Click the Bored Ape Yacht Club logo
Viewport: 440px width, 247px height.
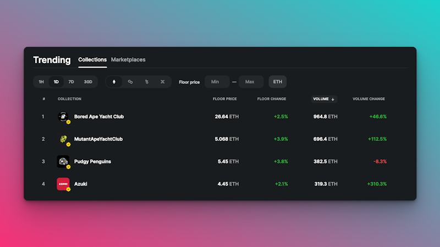point(63,116)
